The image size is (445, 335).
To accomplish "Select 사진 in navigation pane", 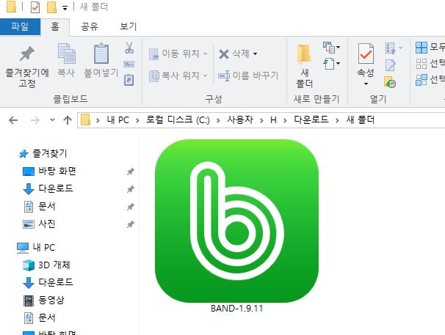I will (x=46, y=224).
